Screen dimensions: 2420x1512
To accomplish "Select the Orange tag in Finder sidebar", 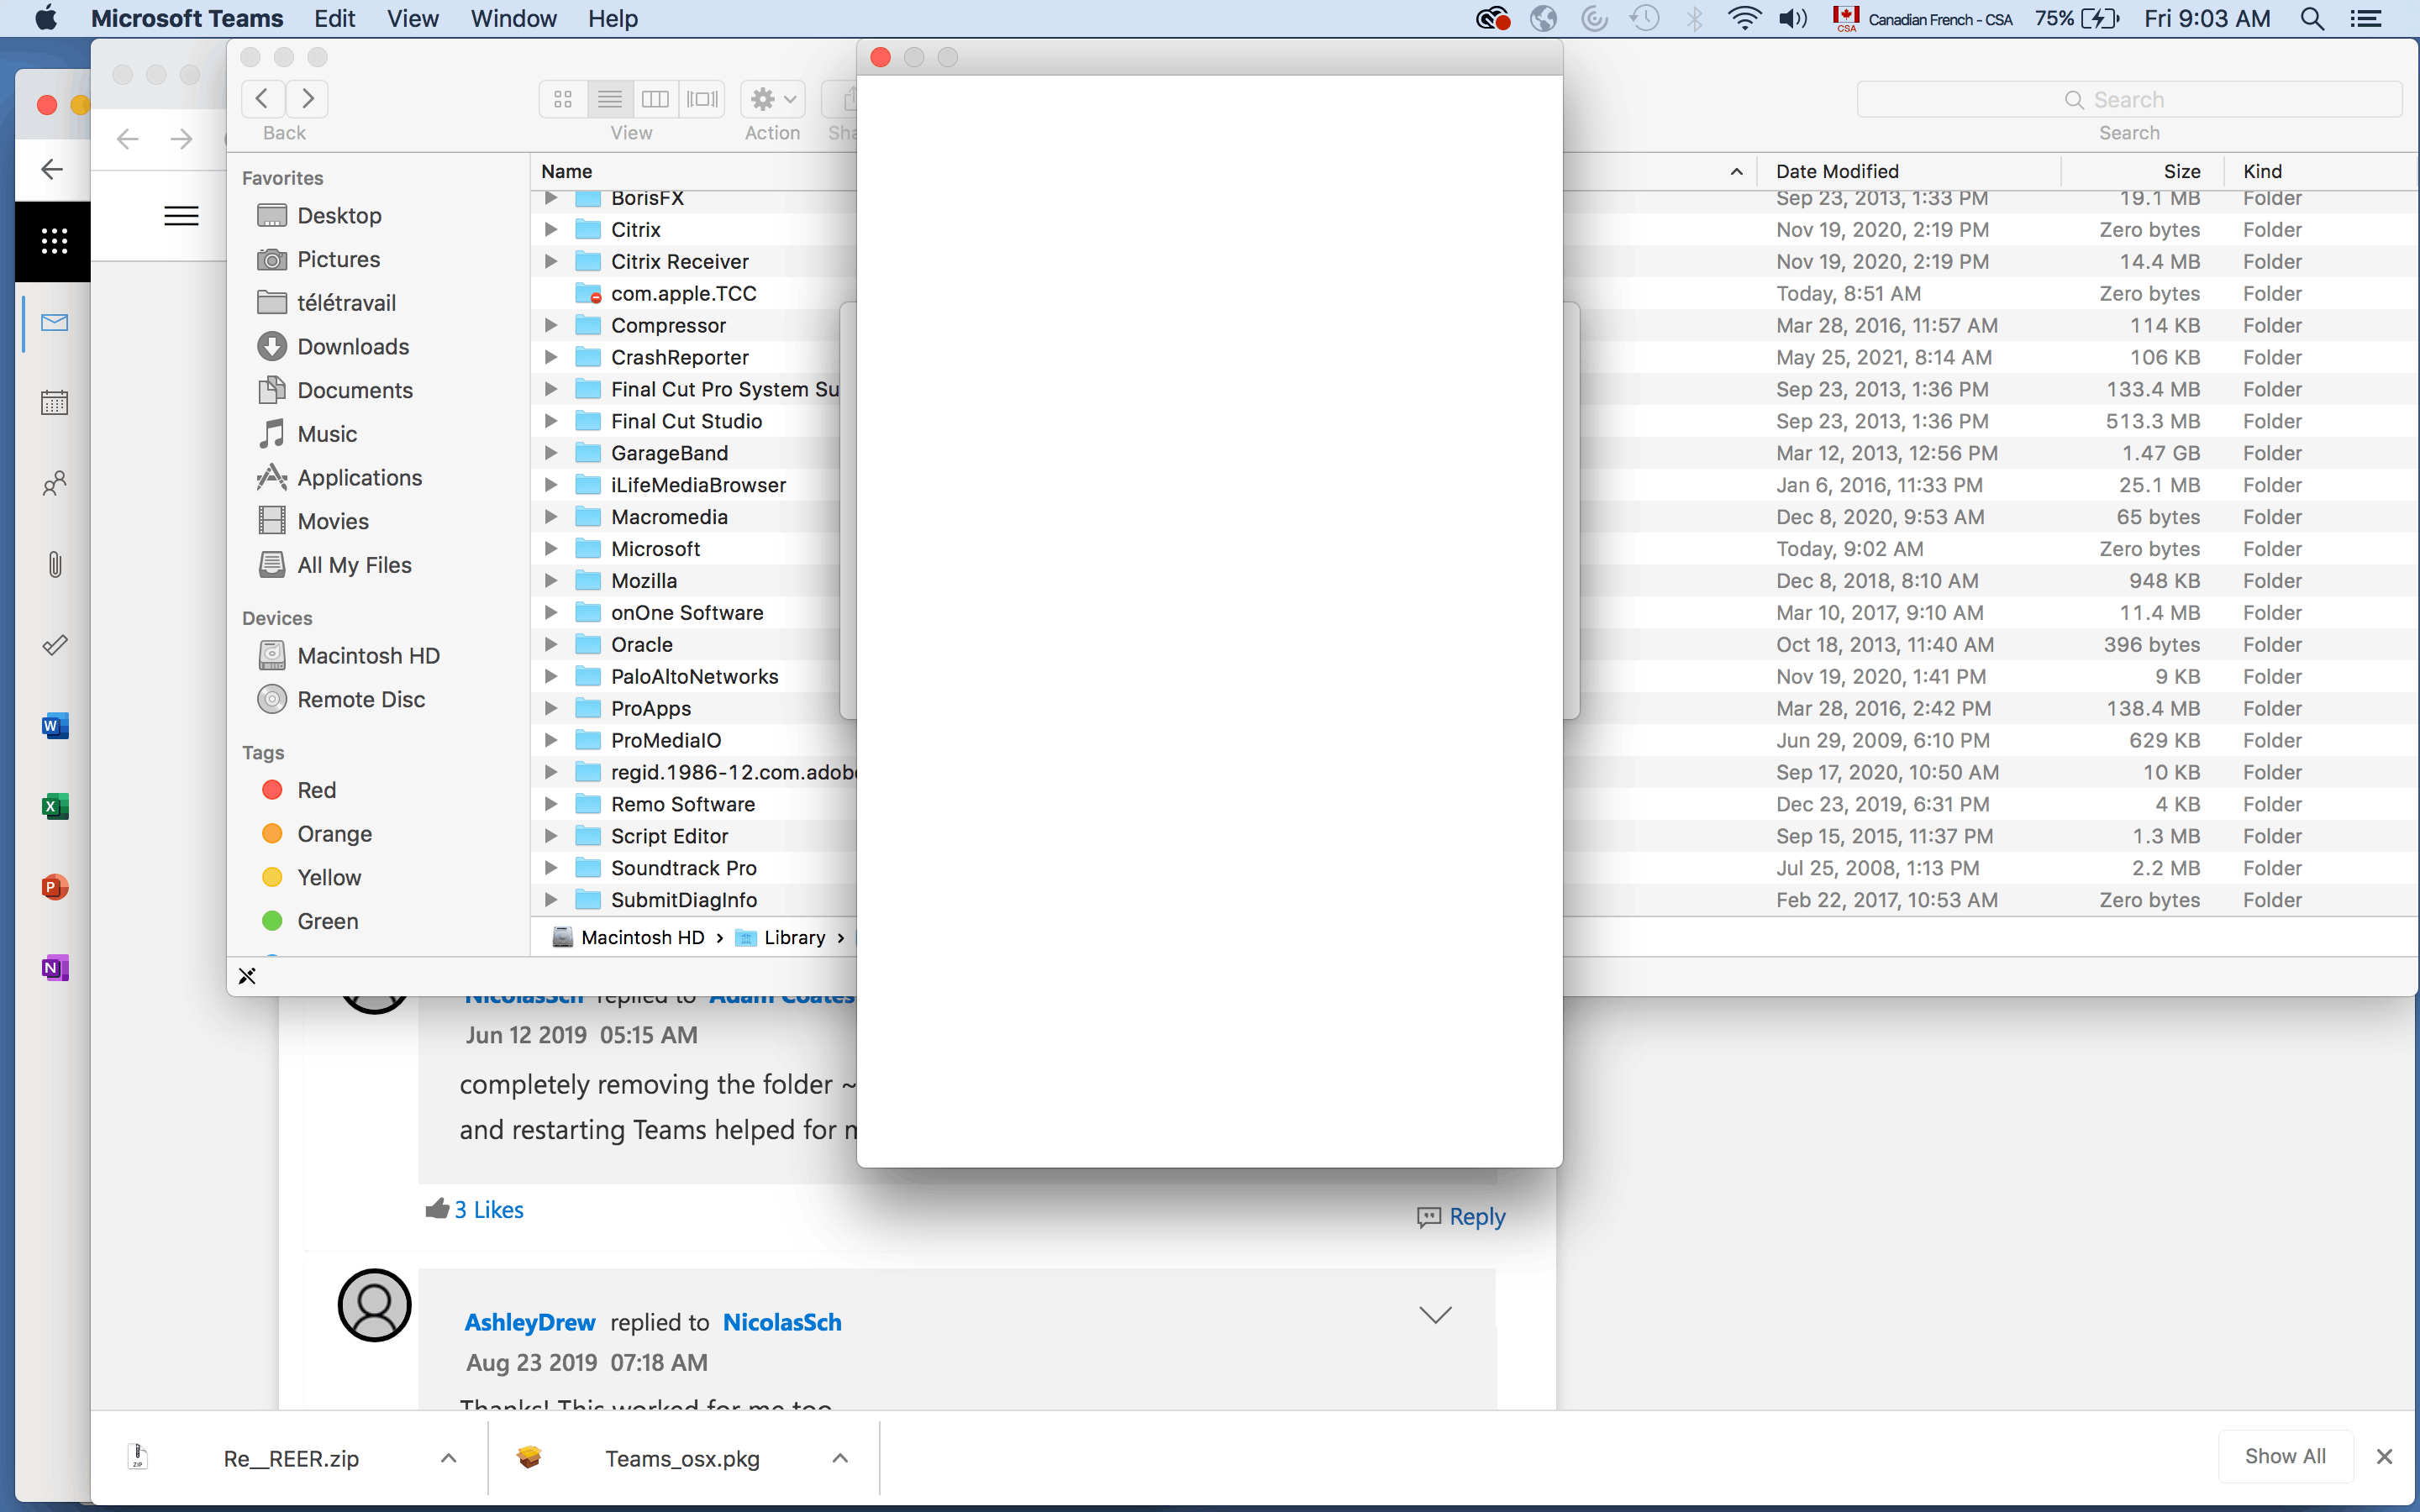I will pos(334,834).
